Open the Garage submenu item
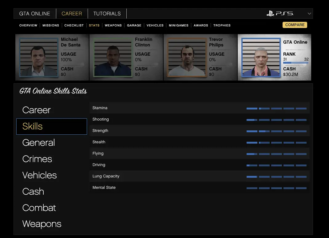 (134, 25)
